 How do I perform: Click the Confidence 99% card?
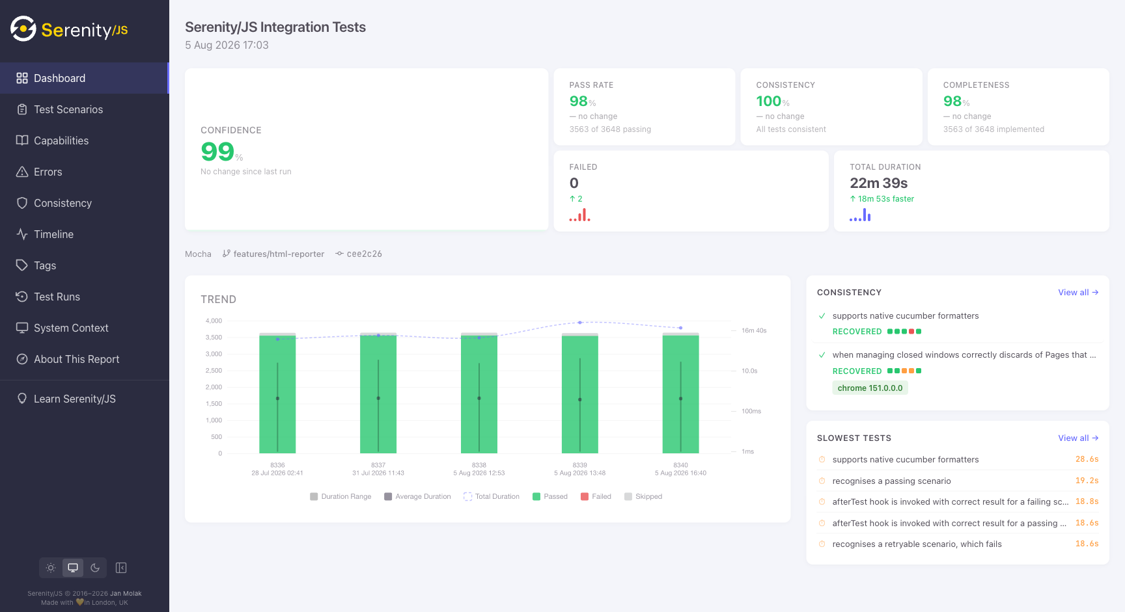tap(367, 149)
